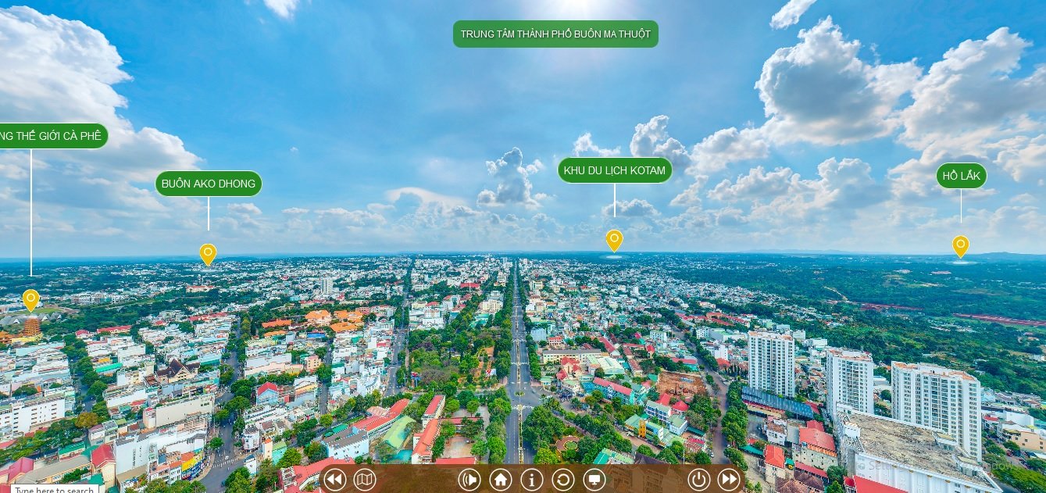Click the yellow pin below Hồ Lắk
Image resolution: width=1046 pixels, height=493 pixels.
960,245
